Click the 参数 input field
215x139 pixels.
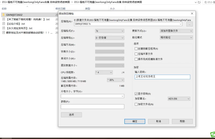pos(92,107)
